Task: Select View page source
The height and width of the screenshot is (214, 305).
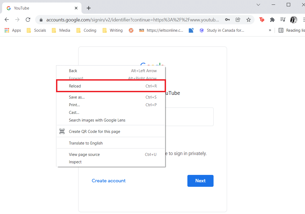Action: point(111,155)
